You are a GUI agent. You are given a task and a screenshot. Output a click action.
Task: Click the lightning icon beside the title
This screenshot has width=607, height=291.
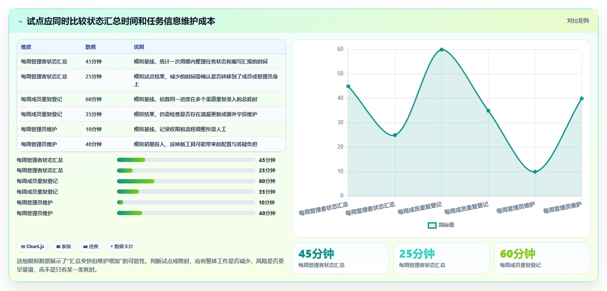coord(21,21)
